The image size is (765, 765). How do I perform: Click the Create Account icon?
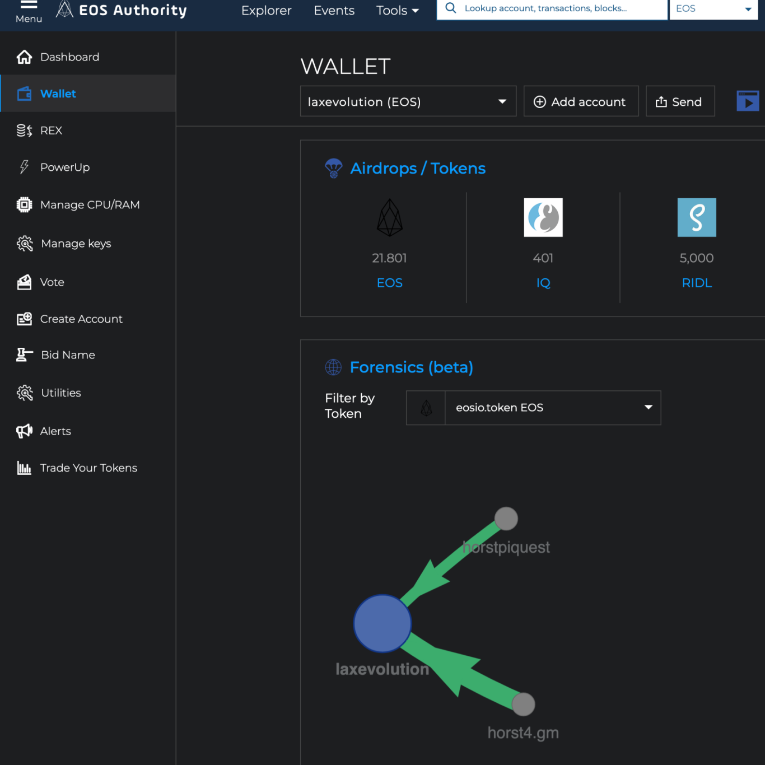(24, 319)
